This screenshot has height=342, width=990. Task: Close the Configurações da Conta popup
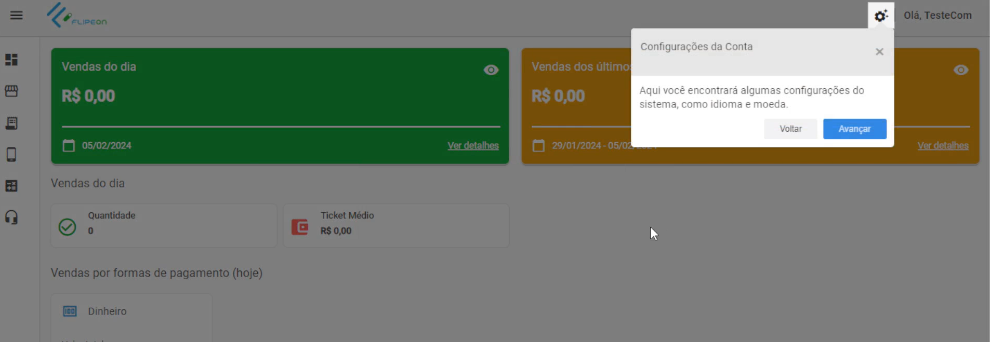(879, 51)
